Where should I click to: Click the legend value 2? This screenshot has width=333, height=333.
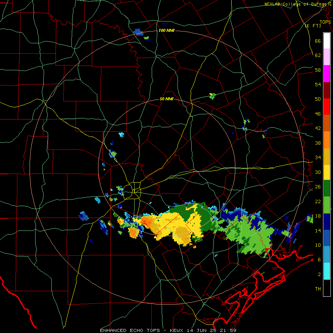pos(319,275)
